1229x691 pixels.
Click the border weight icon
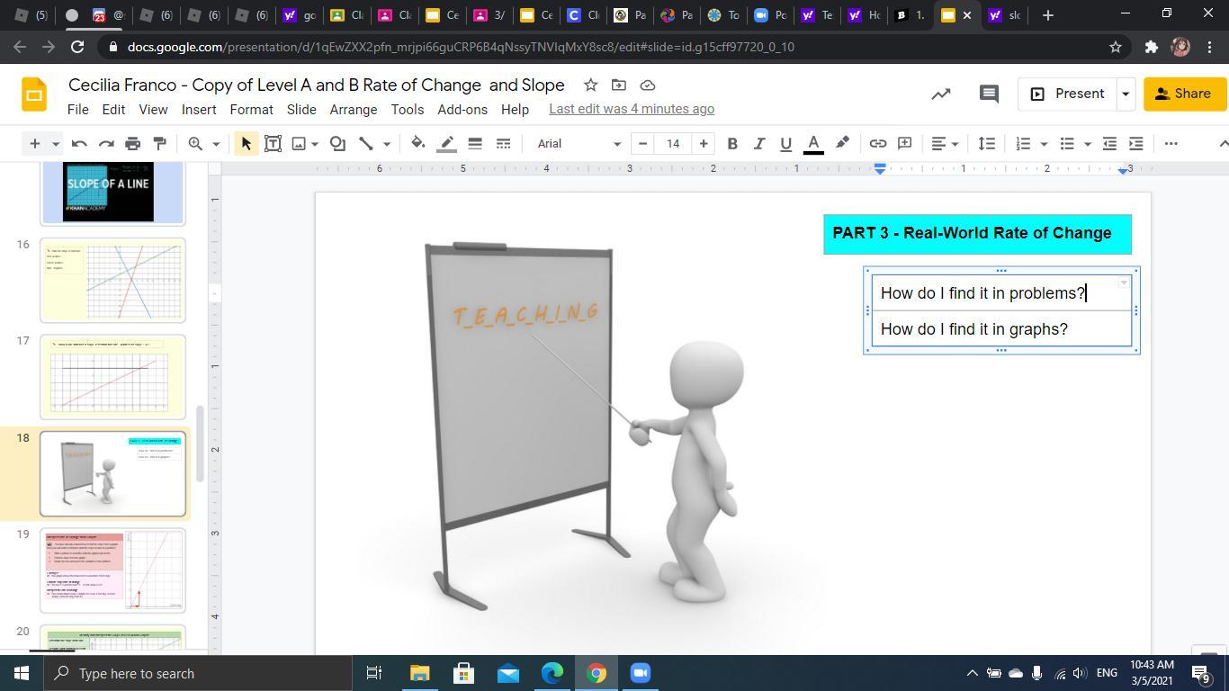(x=475, y=144)
